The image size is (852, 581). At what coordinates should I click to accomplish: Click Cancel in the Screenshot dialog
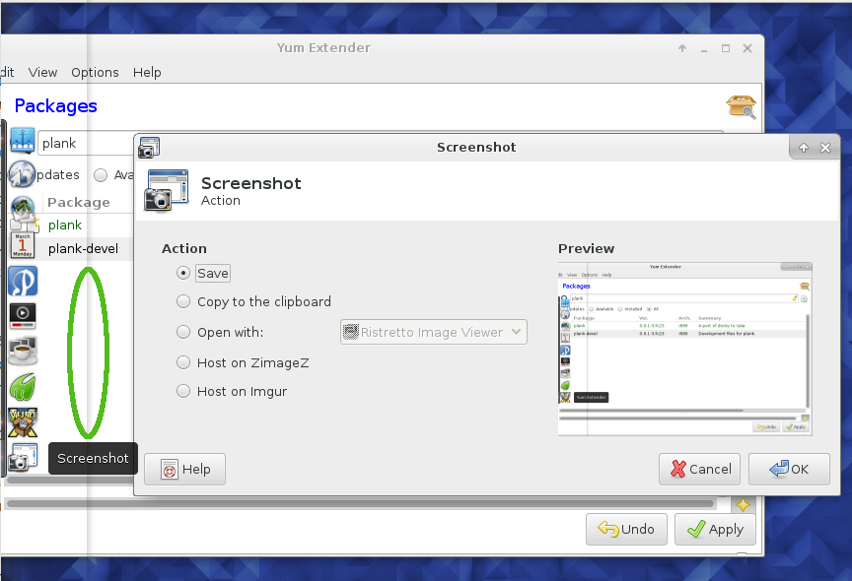tap(699, 470)
